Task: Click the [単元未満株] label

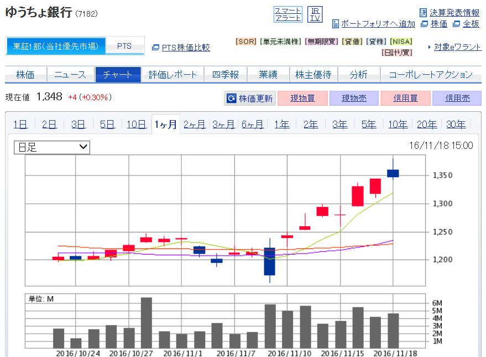Action: pos(280,42)
